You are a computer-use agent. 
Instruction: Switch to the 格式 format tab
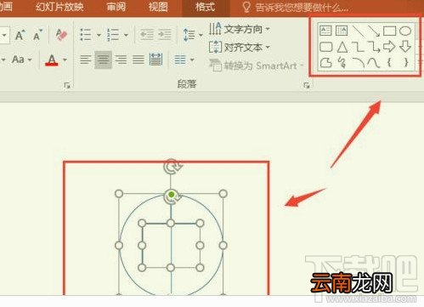tap(205, 7)
